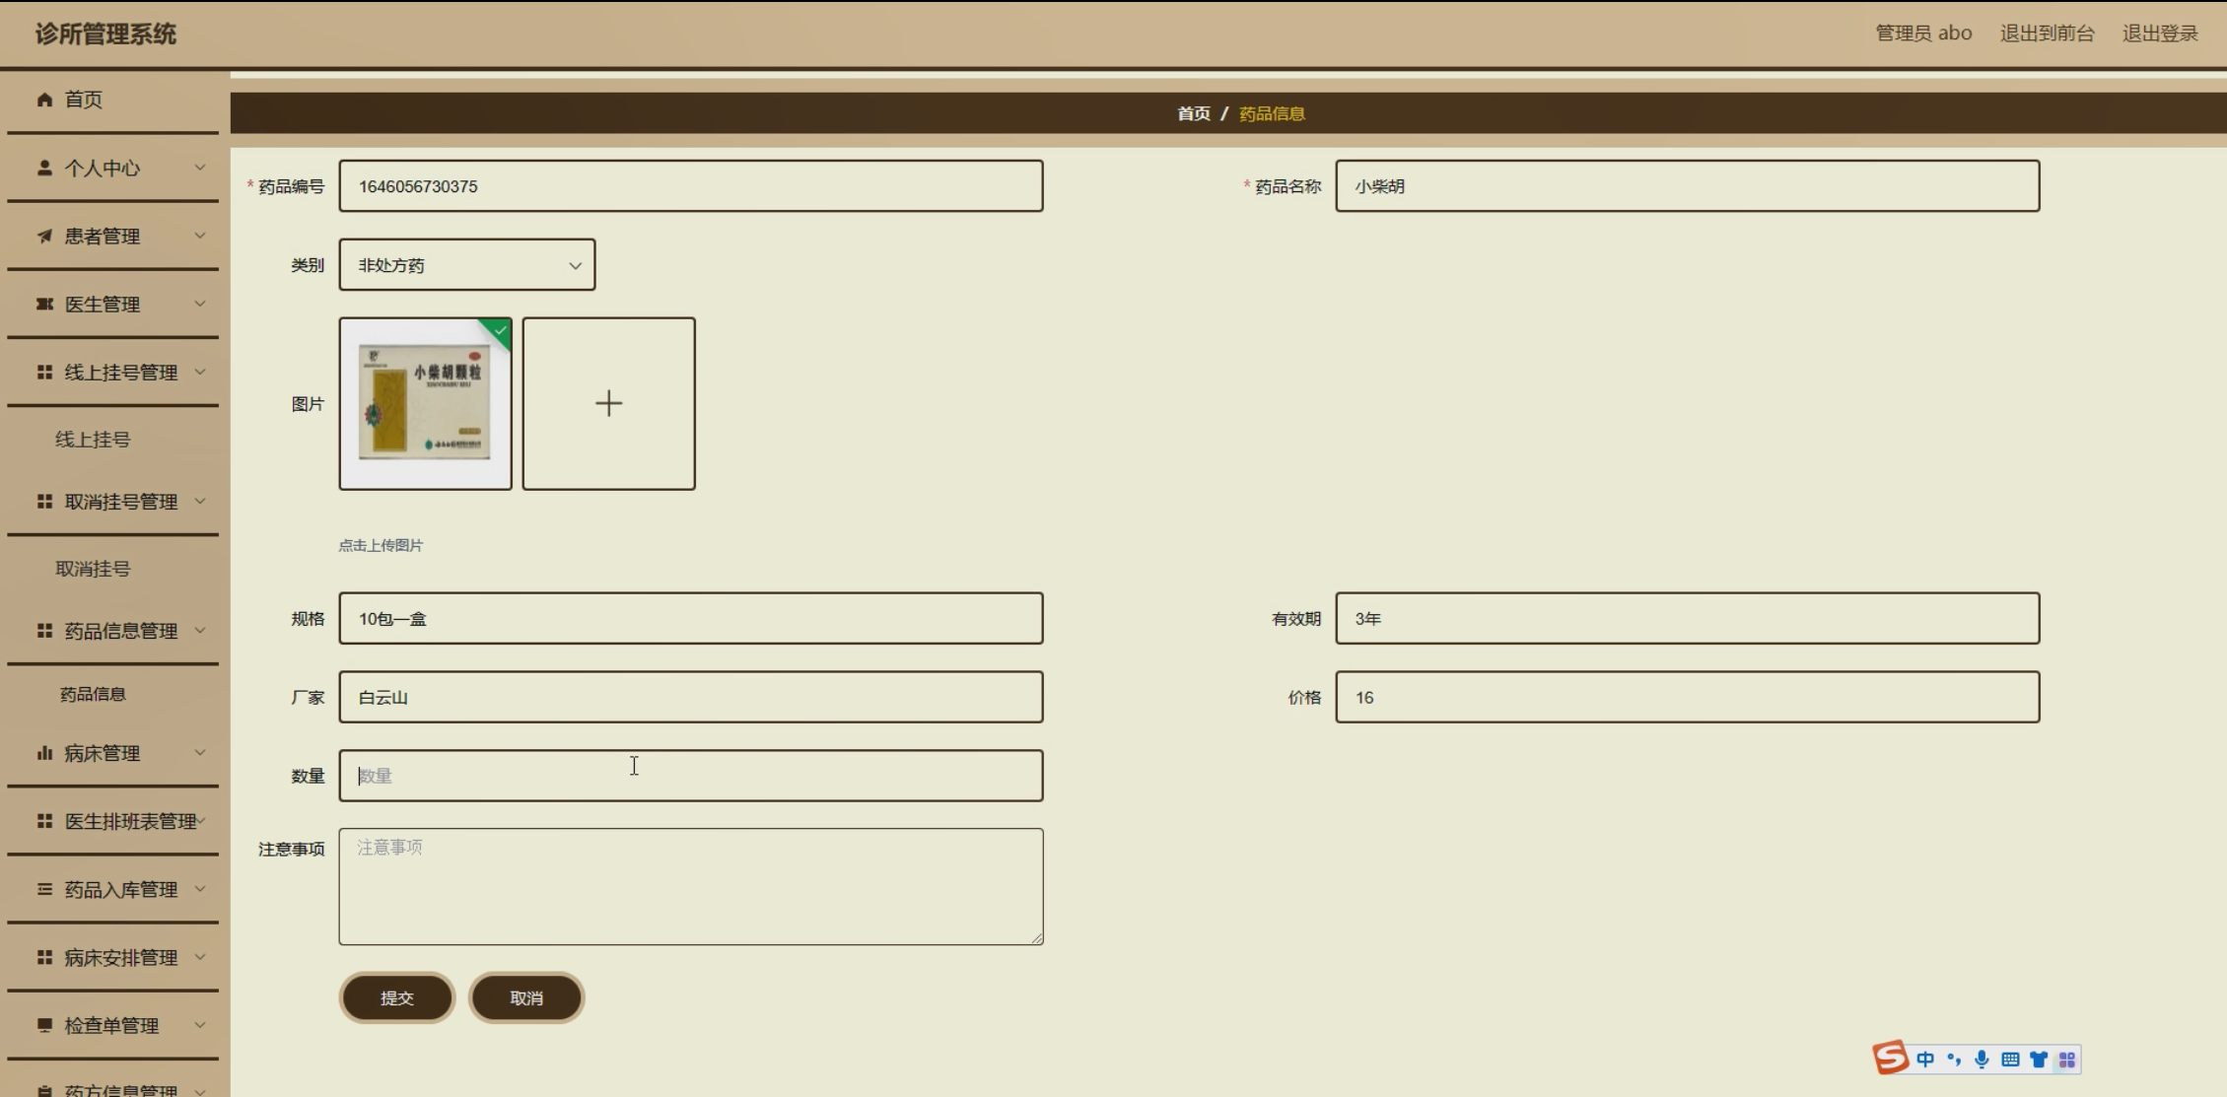Click the plus icon to upload image
The image size is (2227, 1097).
pos(608,403)
